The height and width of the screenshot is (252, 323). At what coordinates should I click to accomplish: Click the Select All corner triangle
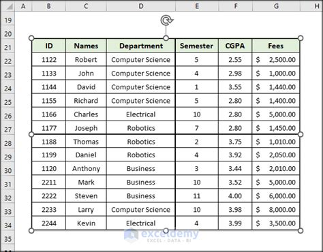10,7
